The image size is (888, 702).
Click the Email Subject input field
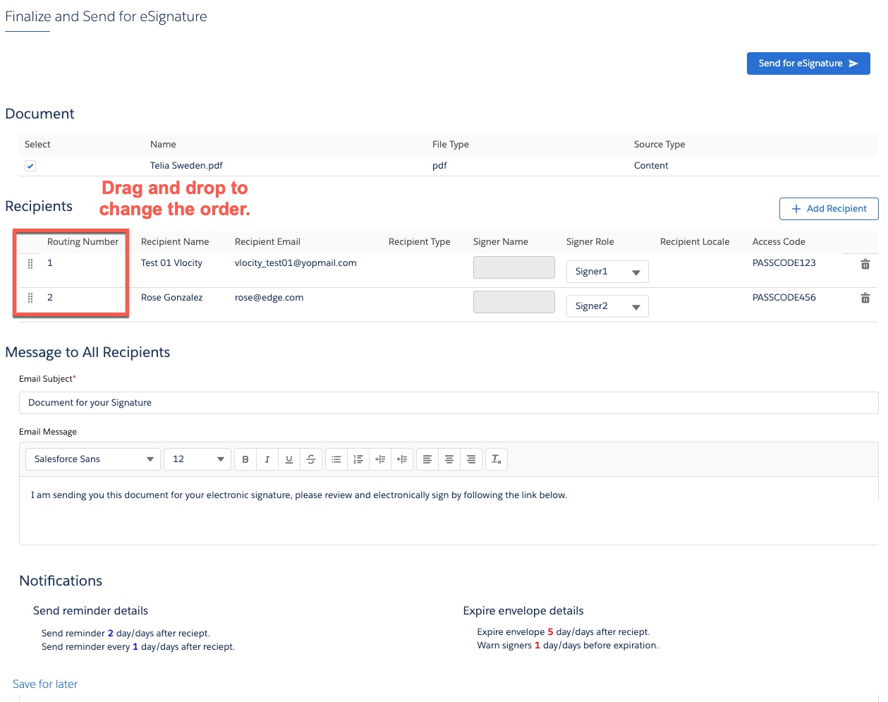449,403
